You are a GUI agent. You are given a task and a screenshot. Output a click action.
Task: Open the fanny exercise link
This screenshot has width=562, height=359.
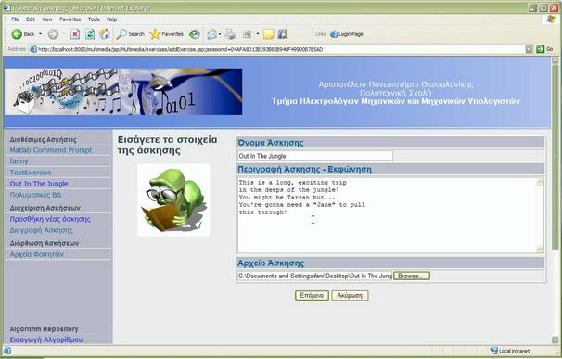tap(19, 161)
